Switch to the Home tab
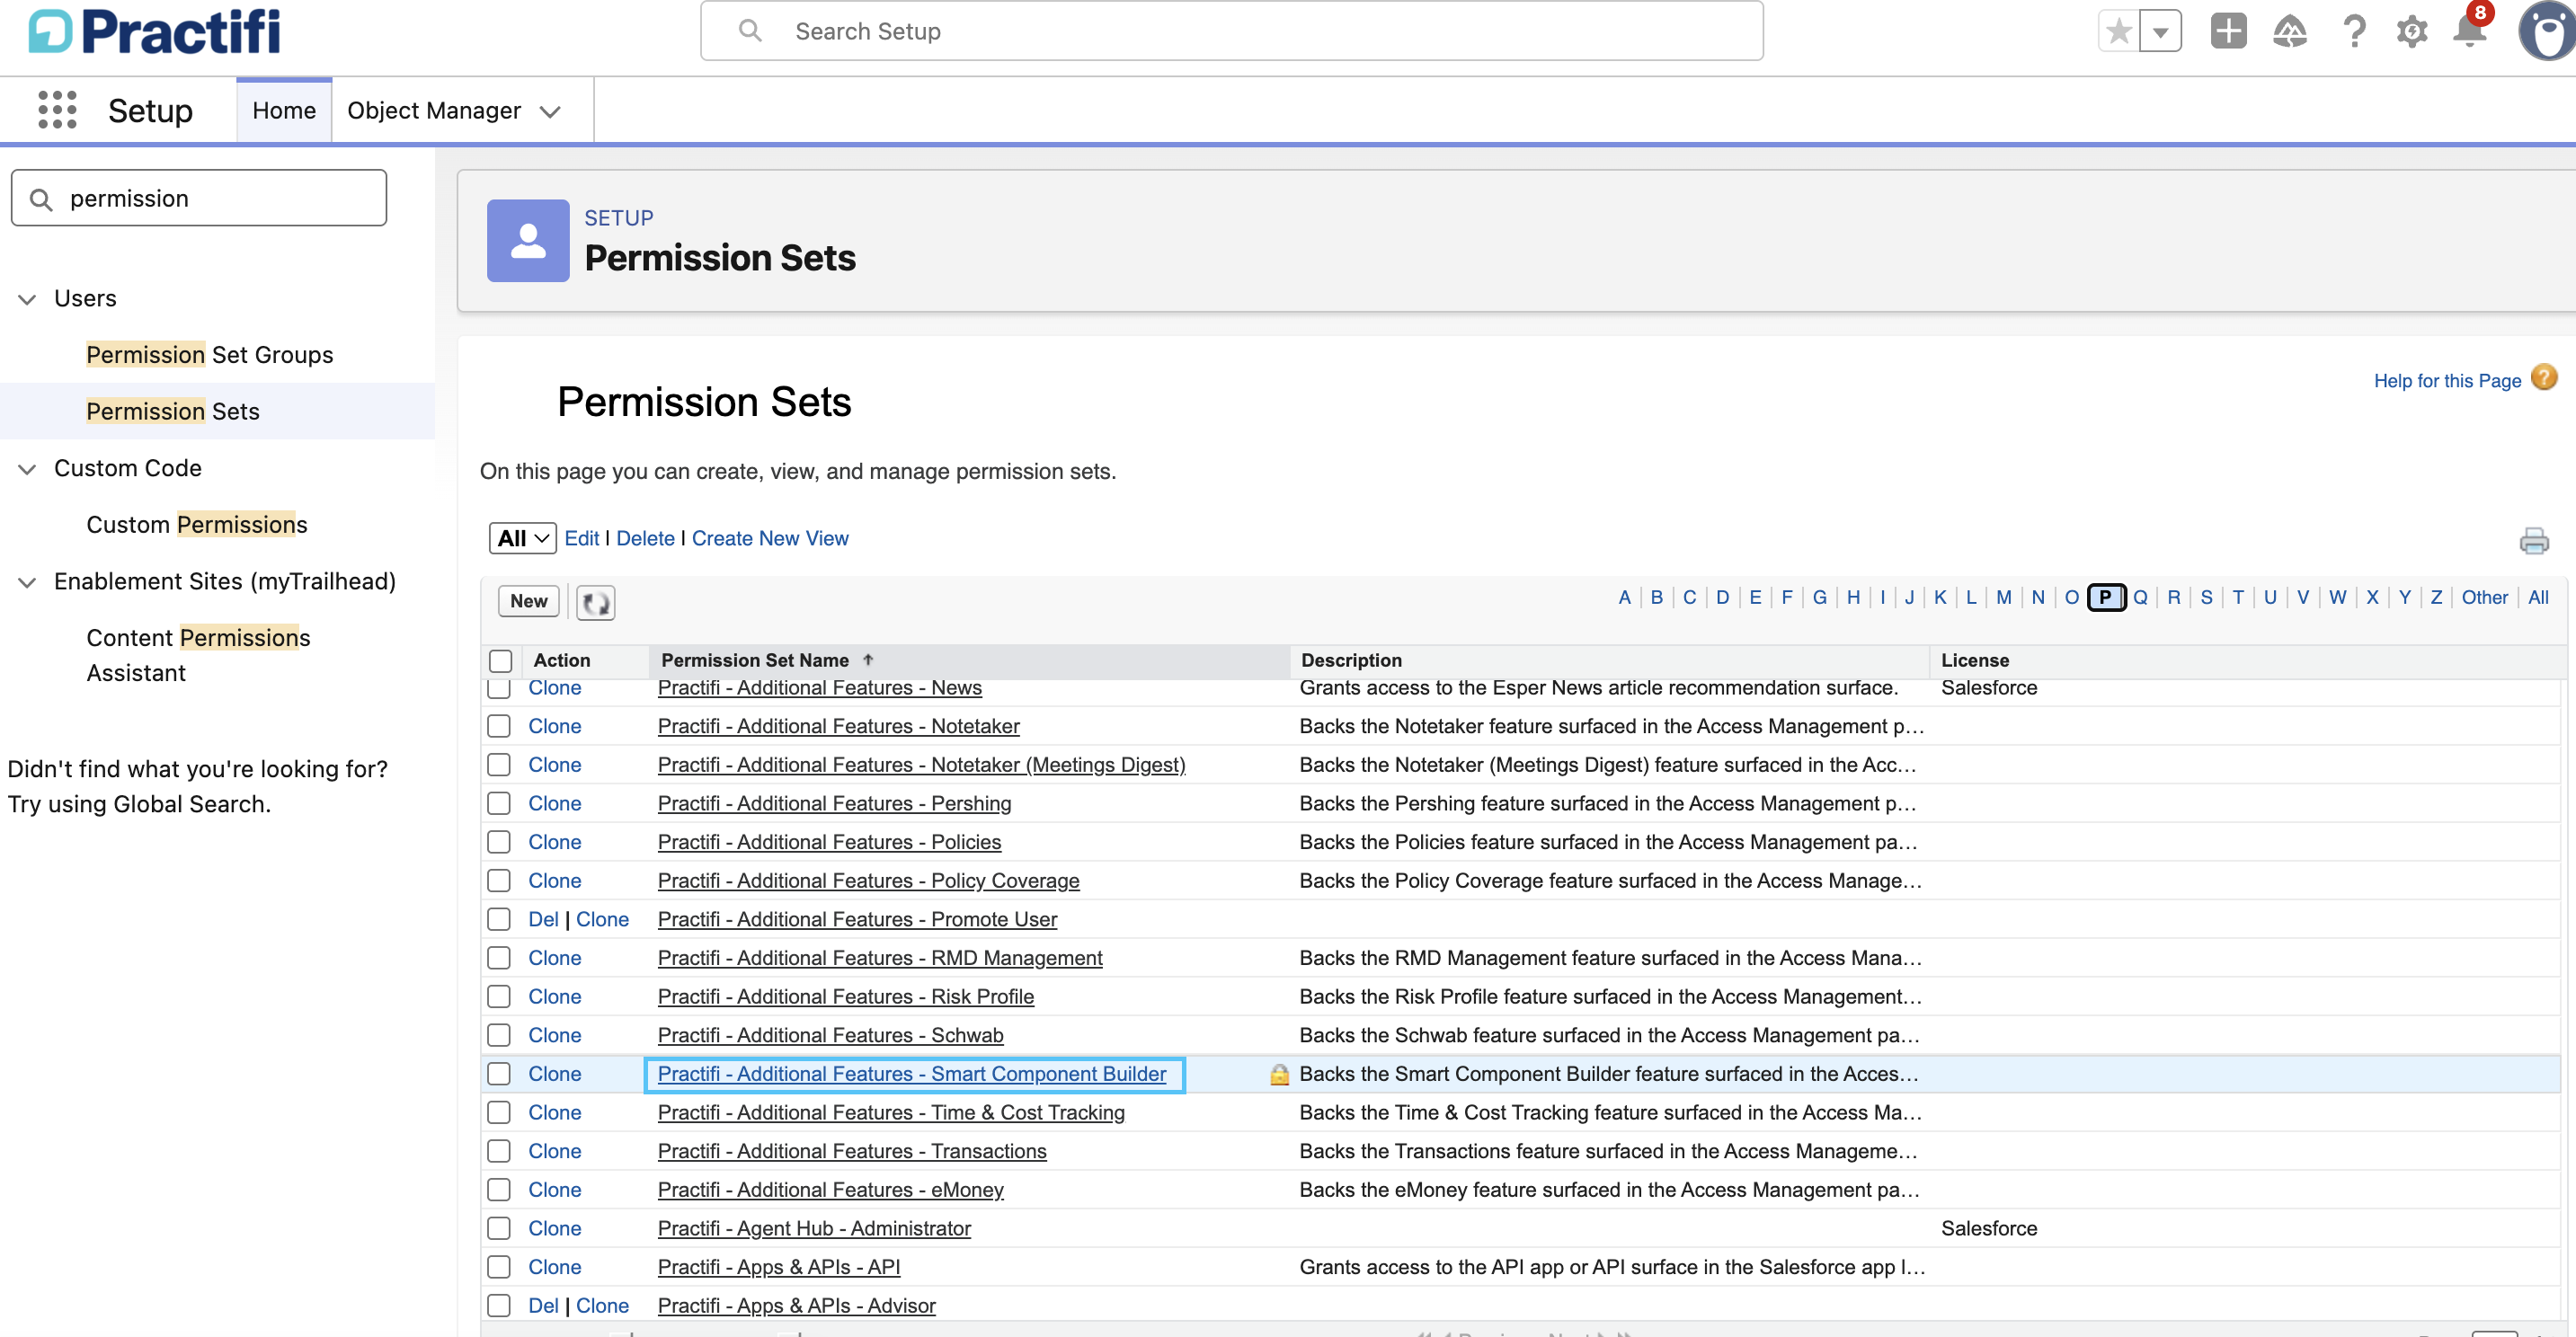2576x1337 pixels. click(x=284, y=111)
